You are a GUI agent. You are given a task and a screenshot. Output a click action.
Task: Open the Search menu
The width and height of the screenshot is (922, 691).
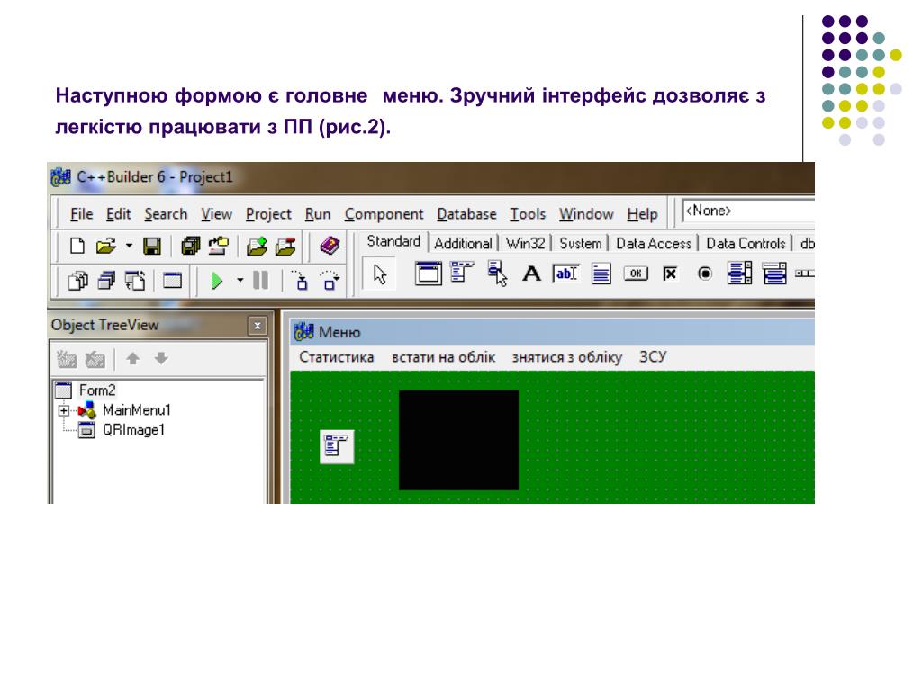pyautogui.click(x=166, y=214)
